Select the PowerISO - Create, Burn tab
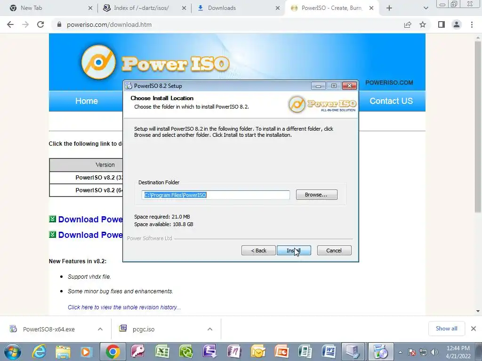Image resolution: width=482 pixels, height=361 pixels. click(332, 8)
